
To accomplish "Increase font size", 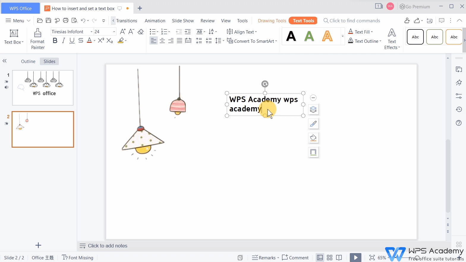I will 122,31.
